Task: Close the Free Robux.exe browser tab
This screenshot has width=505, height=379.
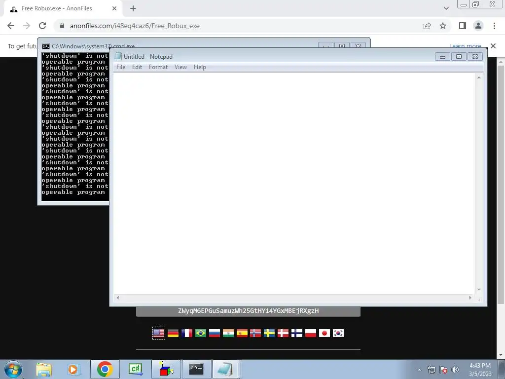Action: 114,9
